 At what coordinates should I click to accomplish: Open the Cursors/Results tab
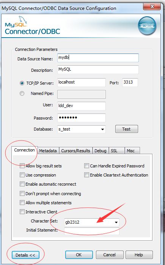click(75, 151)
